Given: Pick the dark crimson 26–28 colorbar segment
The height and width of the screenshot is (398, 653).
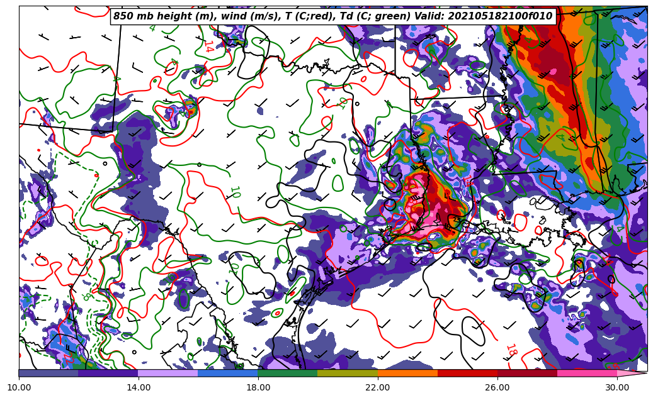Looking at the screenshot, I should tap(527, 373).
